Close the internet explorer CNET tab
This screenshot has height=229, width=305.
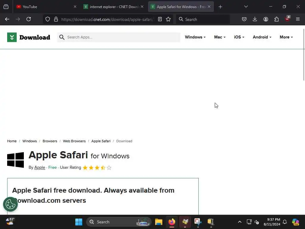[x=142, y=7]
